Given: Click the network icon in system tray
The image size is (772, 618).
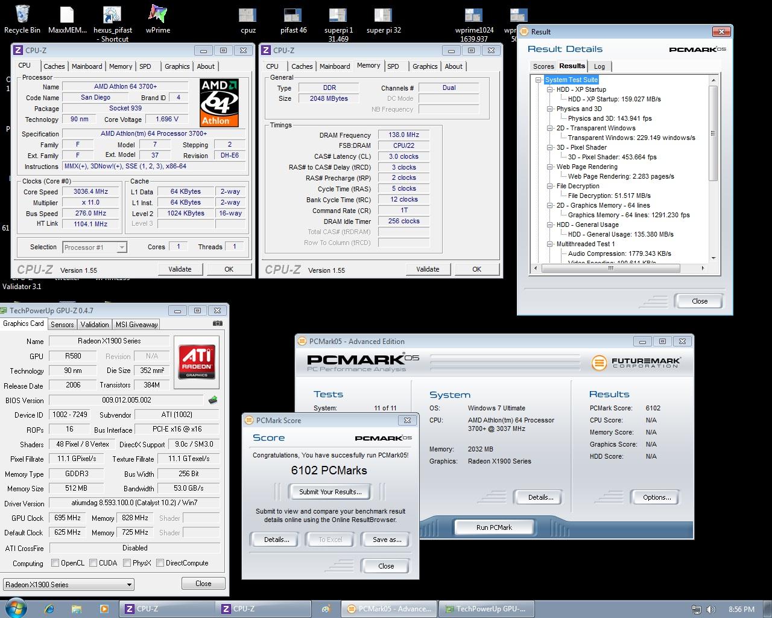Looking at the screenshot, I should click(x=697, y=610).
